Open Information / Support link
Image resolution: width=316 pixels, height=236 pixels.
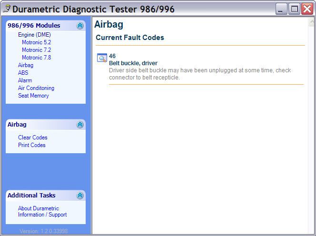pyautogui.click(x=42, y=215)
